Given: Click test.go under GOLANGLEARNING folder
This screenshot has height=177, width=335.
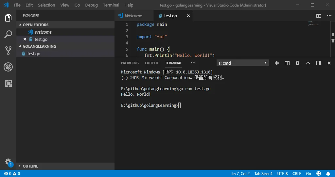Looking at the screenshot, I should click(34, 54).
